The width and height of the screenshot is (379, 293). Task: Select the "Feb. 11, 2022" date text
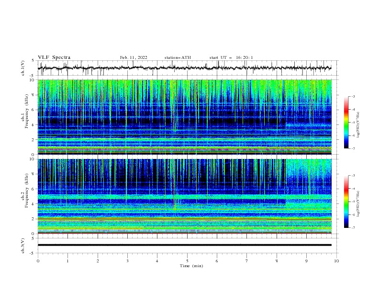pyautogui.click(x=134, y=57)
